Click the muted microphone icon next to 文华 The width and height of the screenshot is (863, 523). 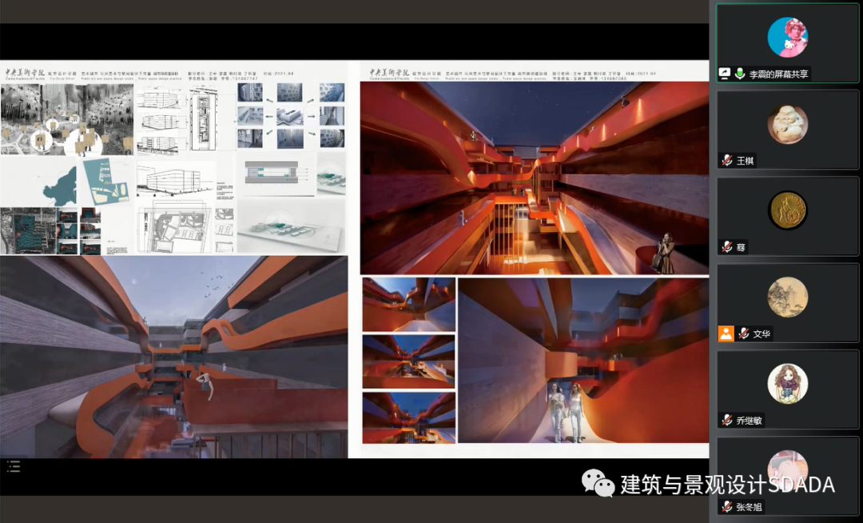tap(743, 333)
